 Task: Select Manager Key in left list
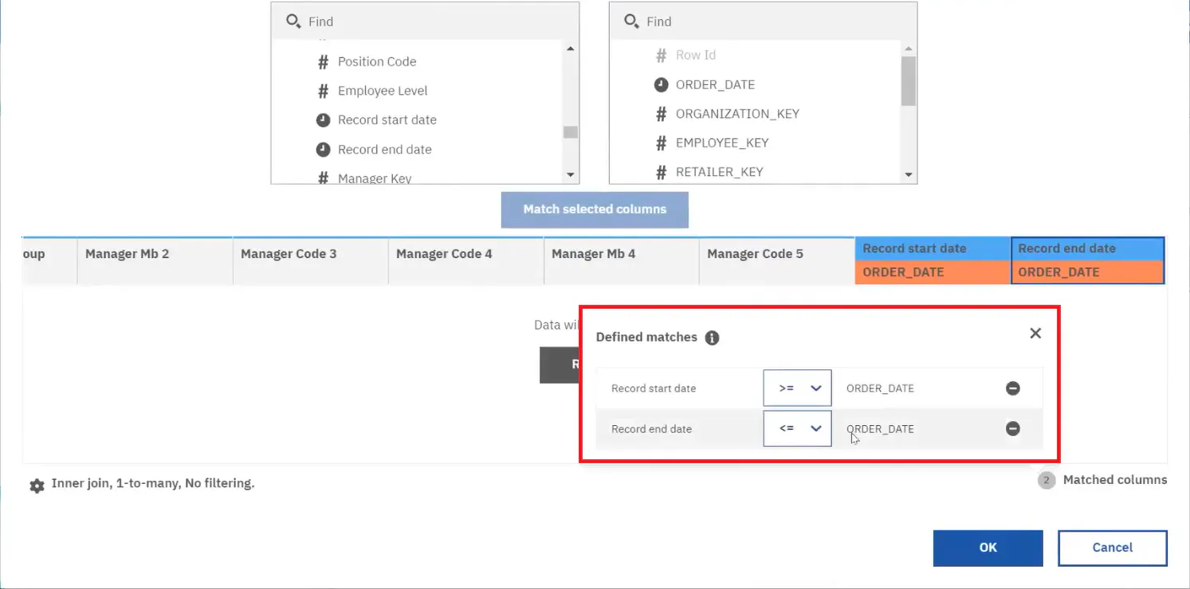click(x=375, y=178)
